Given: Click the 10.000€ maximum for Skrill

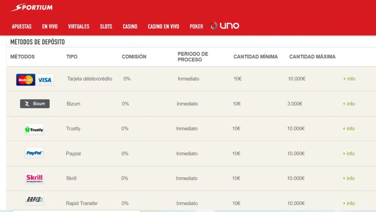Looking at the screenshot, I should coord(296,178).
